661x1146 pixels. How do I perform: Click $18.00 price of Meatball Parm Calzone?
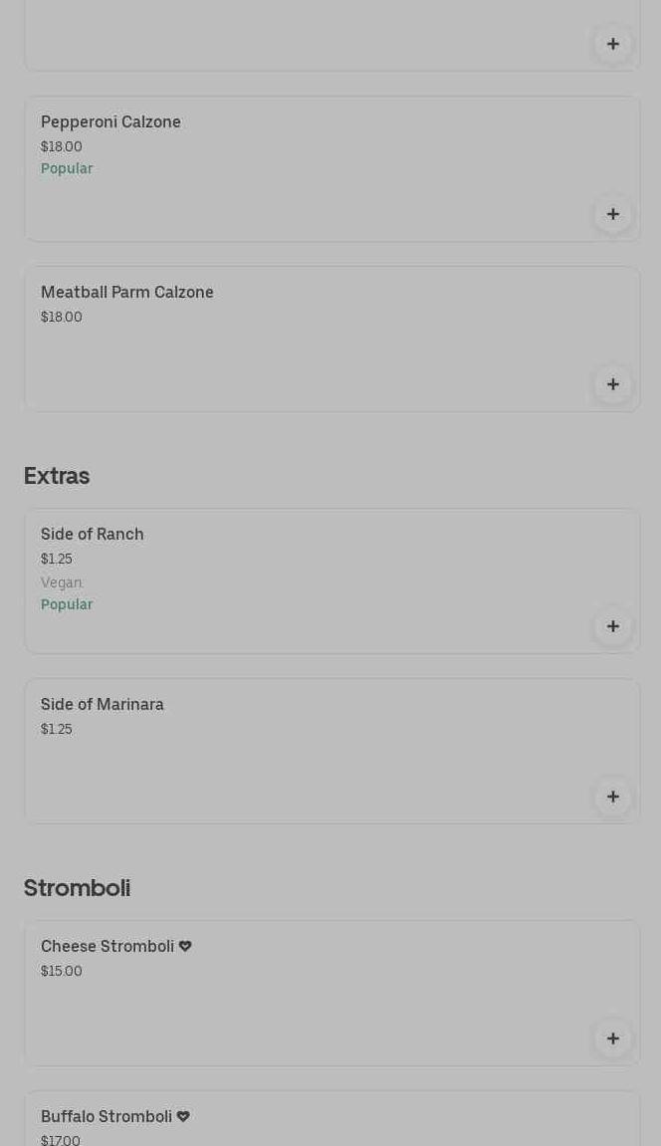pyautogui.click(x=61, y=317)
